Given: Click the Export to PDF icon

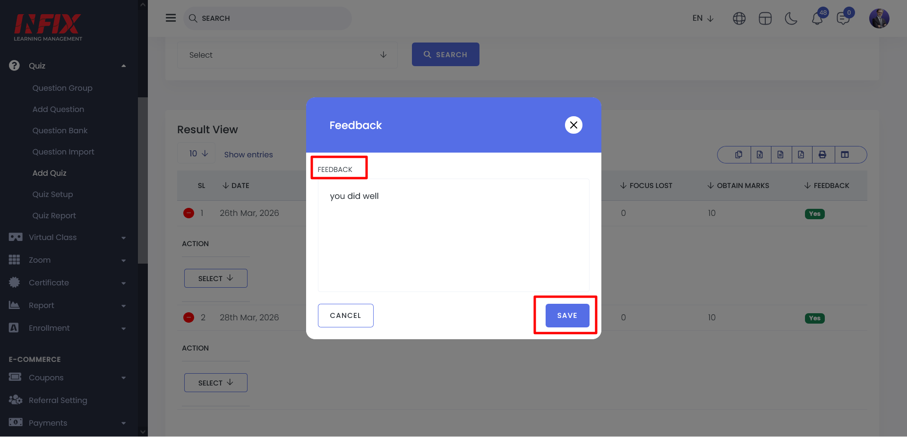Looking at the screenshot, I should click(801, 154).
